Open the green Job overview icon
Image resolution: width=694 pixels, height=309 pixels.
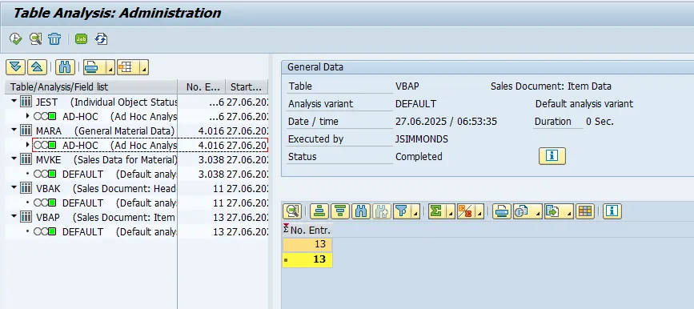point(82,39)
